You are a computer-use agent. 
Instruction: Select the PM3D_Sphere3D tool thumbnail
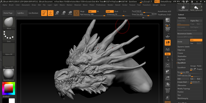pos(196,8)
